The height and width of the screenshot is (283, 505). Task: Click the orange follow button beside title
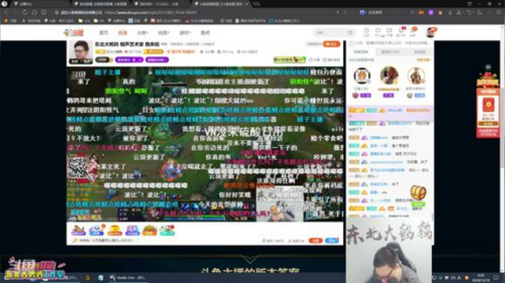coord(331,44)
